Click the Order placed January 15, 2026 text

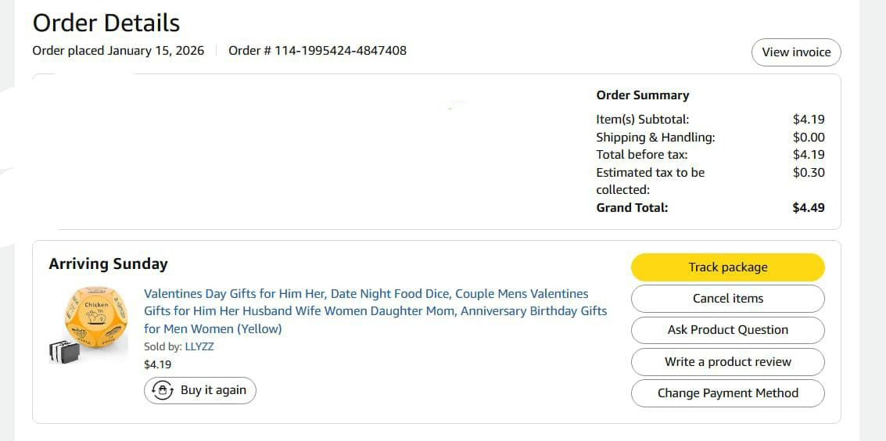118,51
